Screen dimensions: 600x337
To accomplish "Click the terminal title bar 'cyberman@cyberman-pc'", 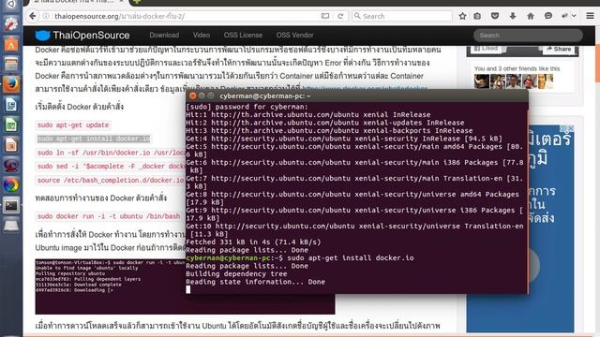I will tap(264, 95).
